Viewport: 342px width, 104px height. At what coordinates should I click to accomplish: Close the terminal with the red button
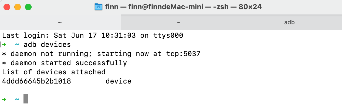(7, 7)
